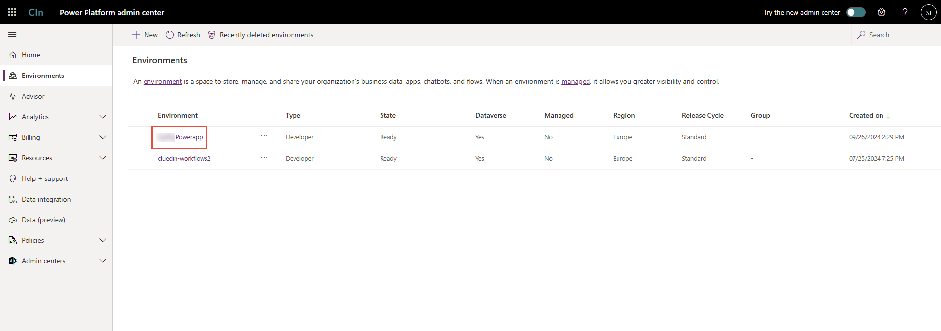Open the cluedin-workflows2 environment
The height and width of the screenshot is (331, 941).
coord(184,158)
